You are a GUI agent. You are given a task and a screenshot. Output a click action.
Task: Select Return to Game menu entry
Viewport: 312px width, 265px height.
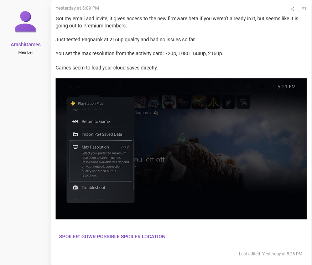[x=95, y=121]
